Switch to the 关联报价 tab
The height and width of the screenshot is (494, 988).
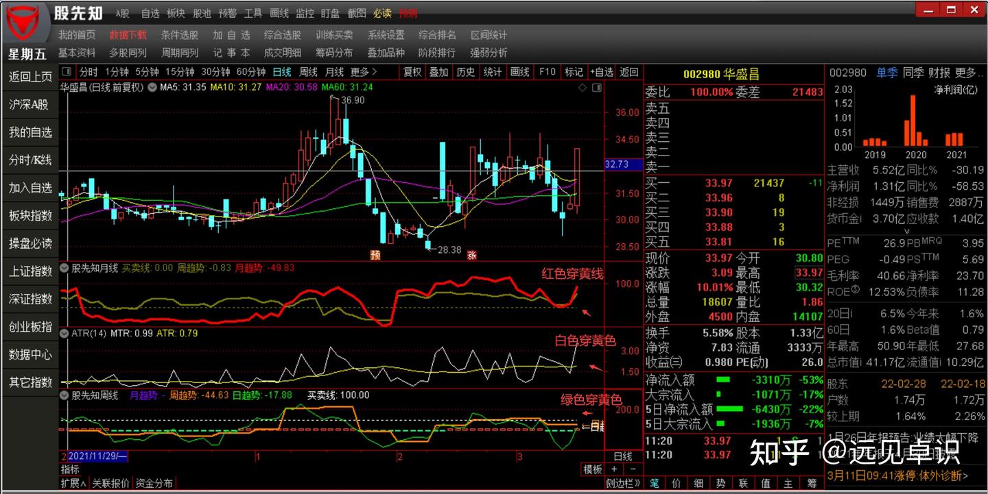tap(111, 483)
